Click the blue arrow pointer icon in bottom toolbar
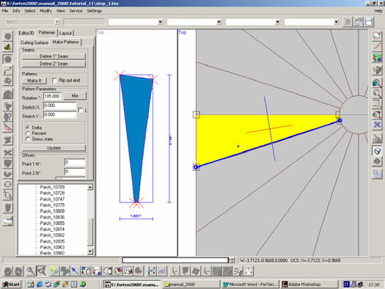Screen dimensions: 385x289 coord(75,271)
